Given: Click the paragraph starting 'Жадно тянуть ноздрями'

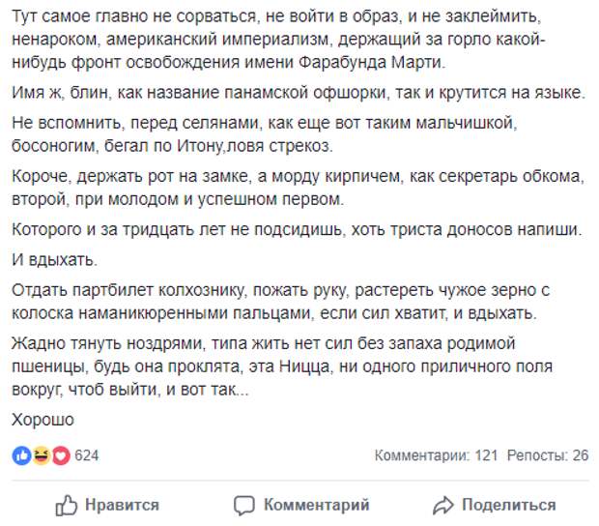Looking at the screenshot, I should coord(282,366).
